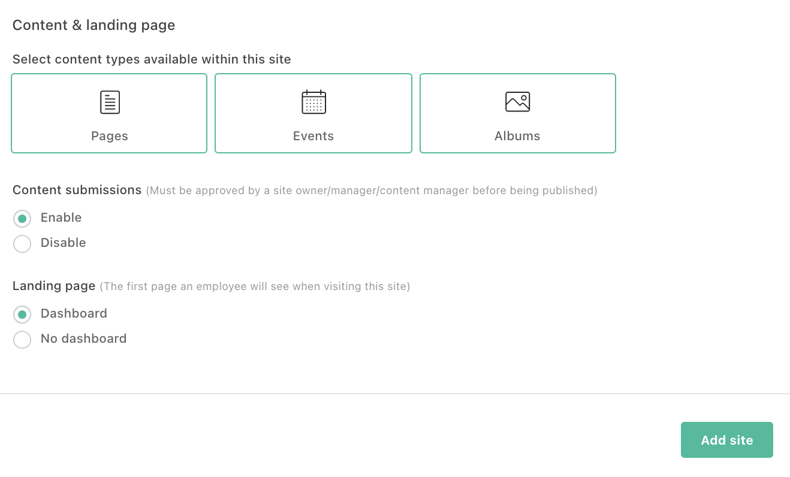790x477 pixels.
Task: Click the "Disable" option label text
Action: pos(64,243)
